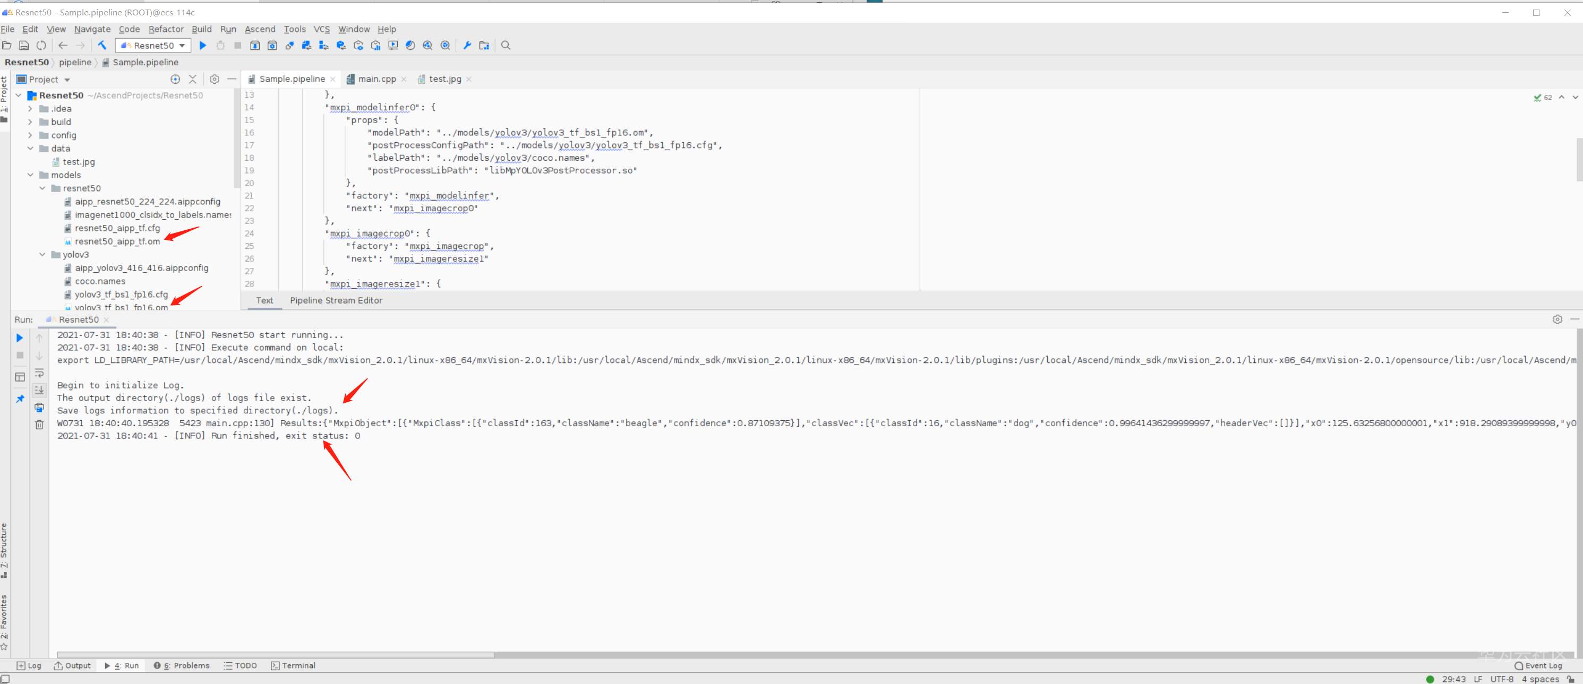This screenshot has height=684, width=1583.
Task: Open Search Everywhere magnifier icon
Action: click(506, 46)
